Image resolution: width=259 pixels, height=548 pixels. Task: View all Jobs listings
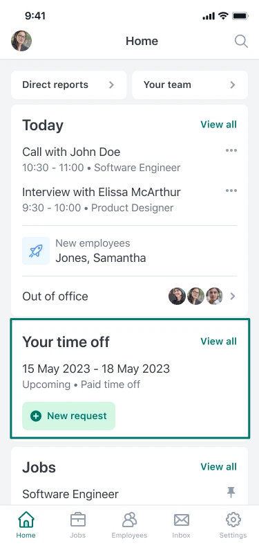[x=218, y=466]
